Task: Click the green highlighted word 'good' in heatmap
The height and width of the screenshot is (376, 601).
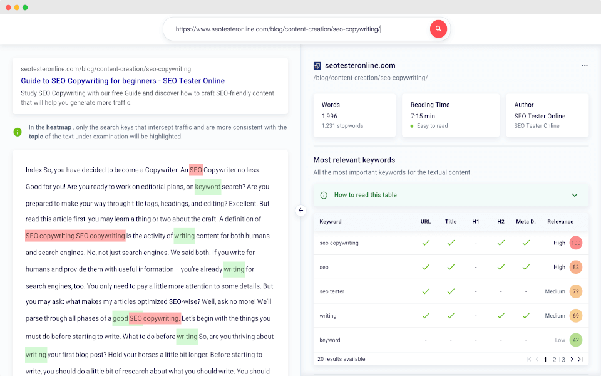Action: point(120,318)
